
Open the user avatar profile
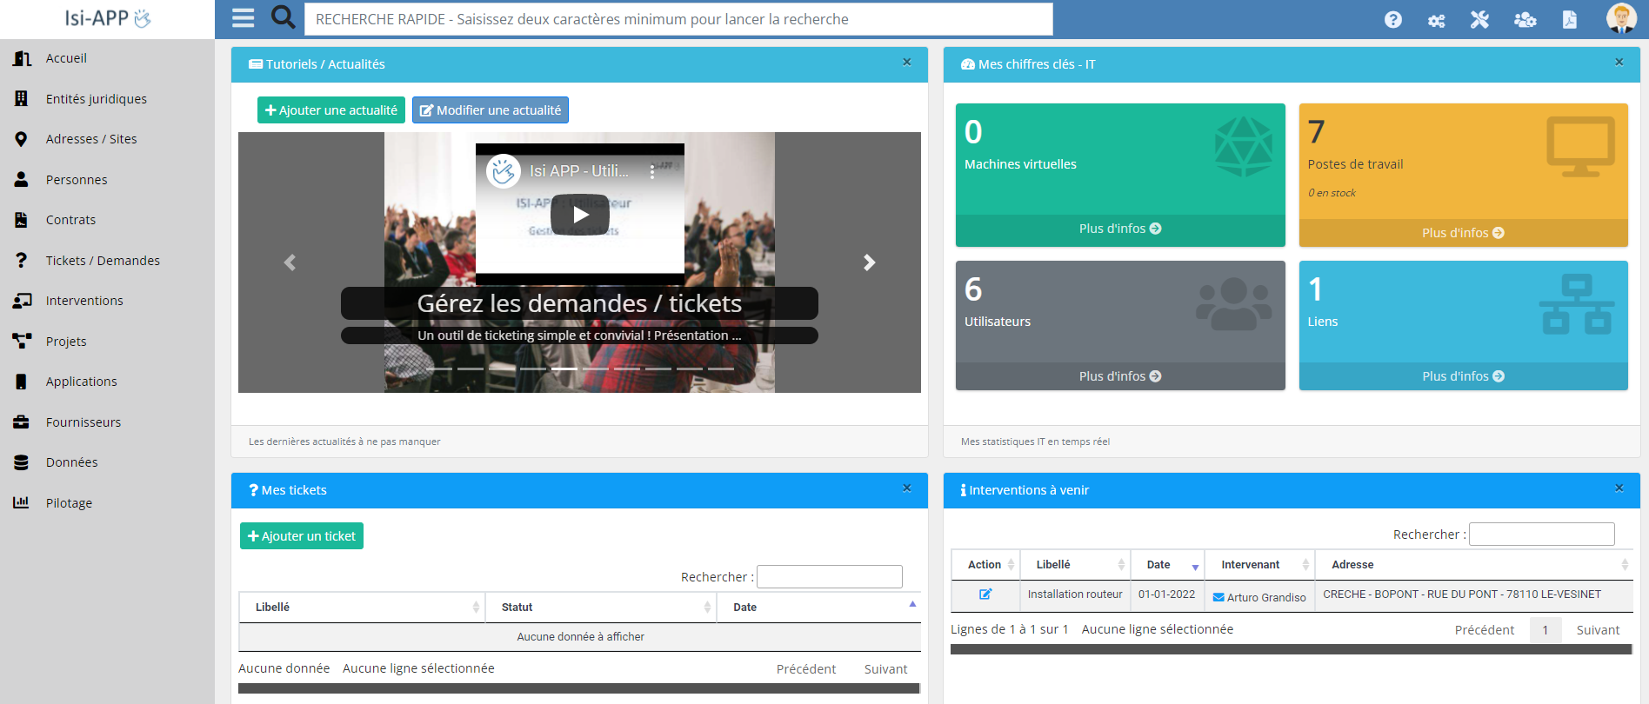1620,18
